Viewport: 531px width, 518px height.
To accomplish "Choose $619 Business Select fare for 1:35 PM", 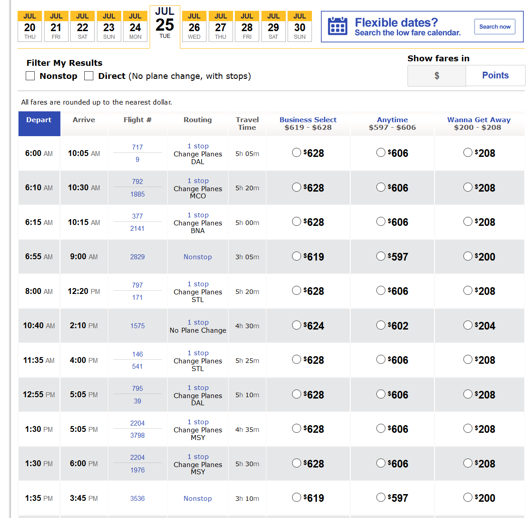I will 297,498.
